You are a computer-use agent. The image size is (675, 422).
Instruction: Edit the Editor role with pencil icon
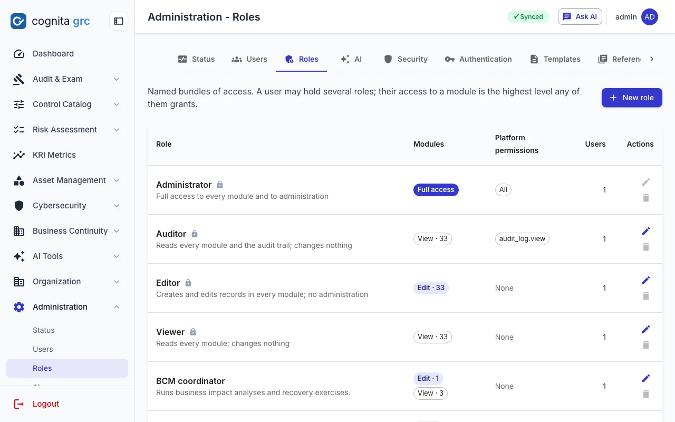tap(646, 280)
